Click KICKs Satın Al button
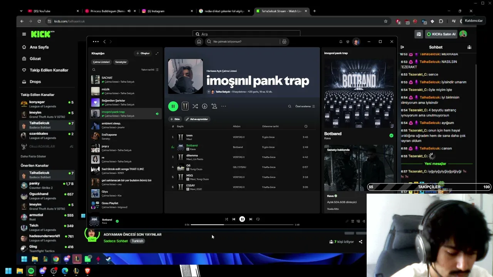Screen dimensions: 493x277 click(441, 34)
